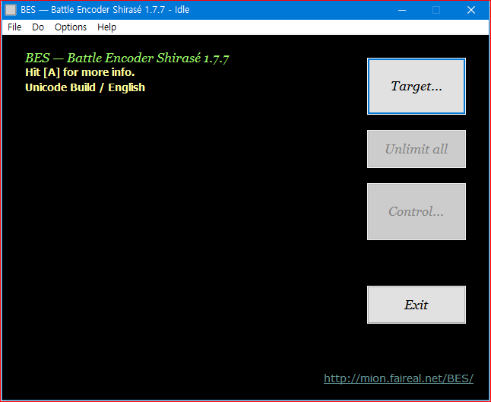Viewport: 491px width, 402px height.
Task: Click the Target... button
Action: pyautogui.click(x=417, y=86)
